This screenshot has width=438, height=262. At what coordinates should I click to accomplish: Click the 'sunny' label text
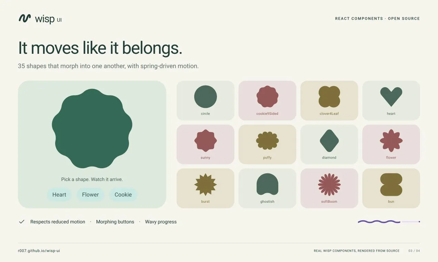point(206,158)
